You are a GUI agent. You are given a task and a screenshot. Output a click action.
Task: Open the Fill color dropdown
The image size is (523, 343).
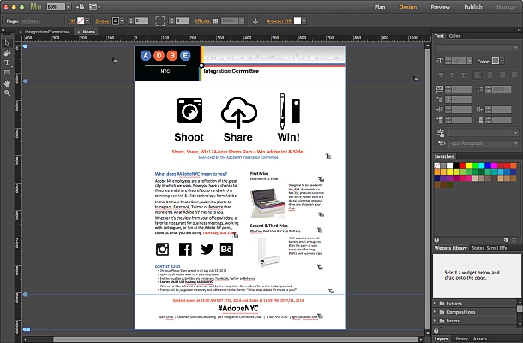pos(87,21)
